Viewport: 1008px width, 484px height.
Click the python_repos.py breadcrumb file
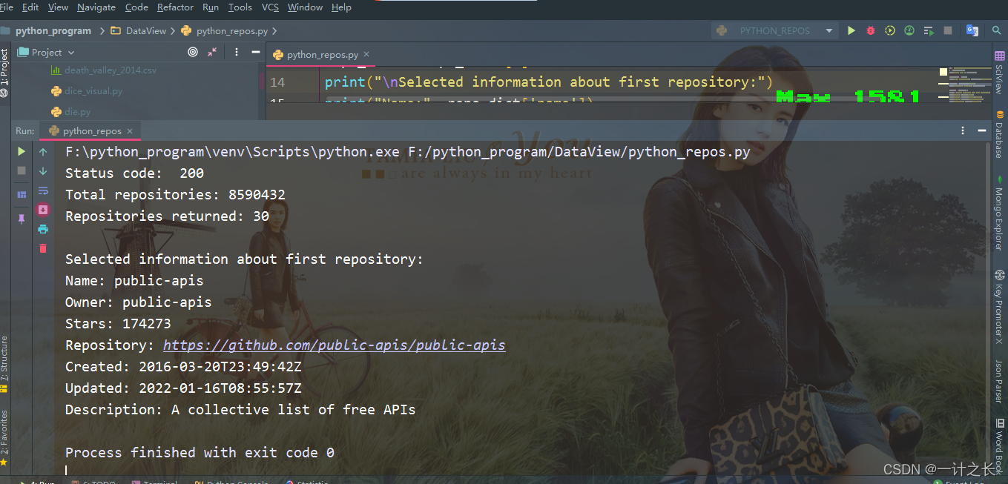tap(224, 31)
